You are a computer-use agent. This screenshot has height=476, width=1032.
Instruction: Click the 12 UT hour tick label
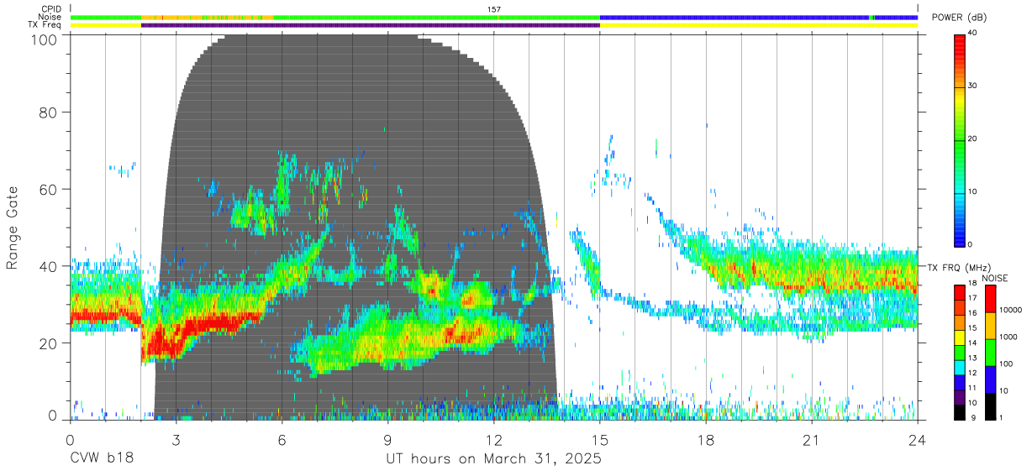click(x=494, y=439)
